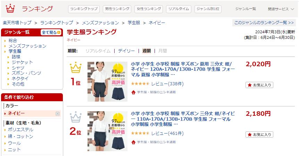Add second ranked item to お気に入り

259,135
